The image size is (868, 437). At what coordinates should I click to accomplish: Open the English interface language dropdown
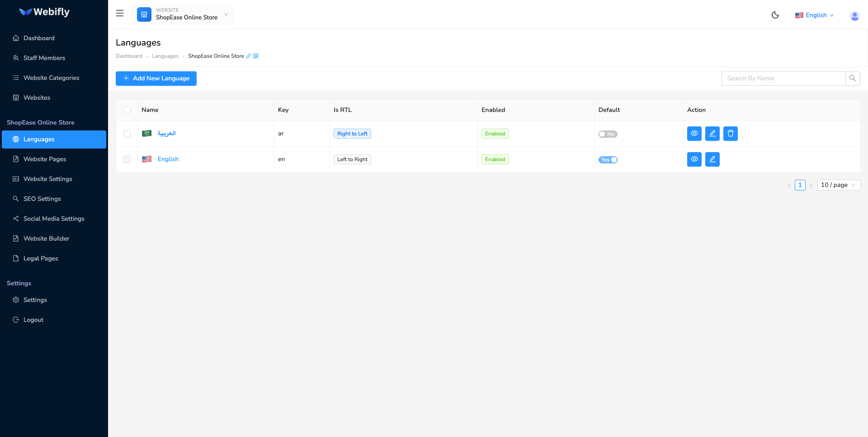pos(814,15)
